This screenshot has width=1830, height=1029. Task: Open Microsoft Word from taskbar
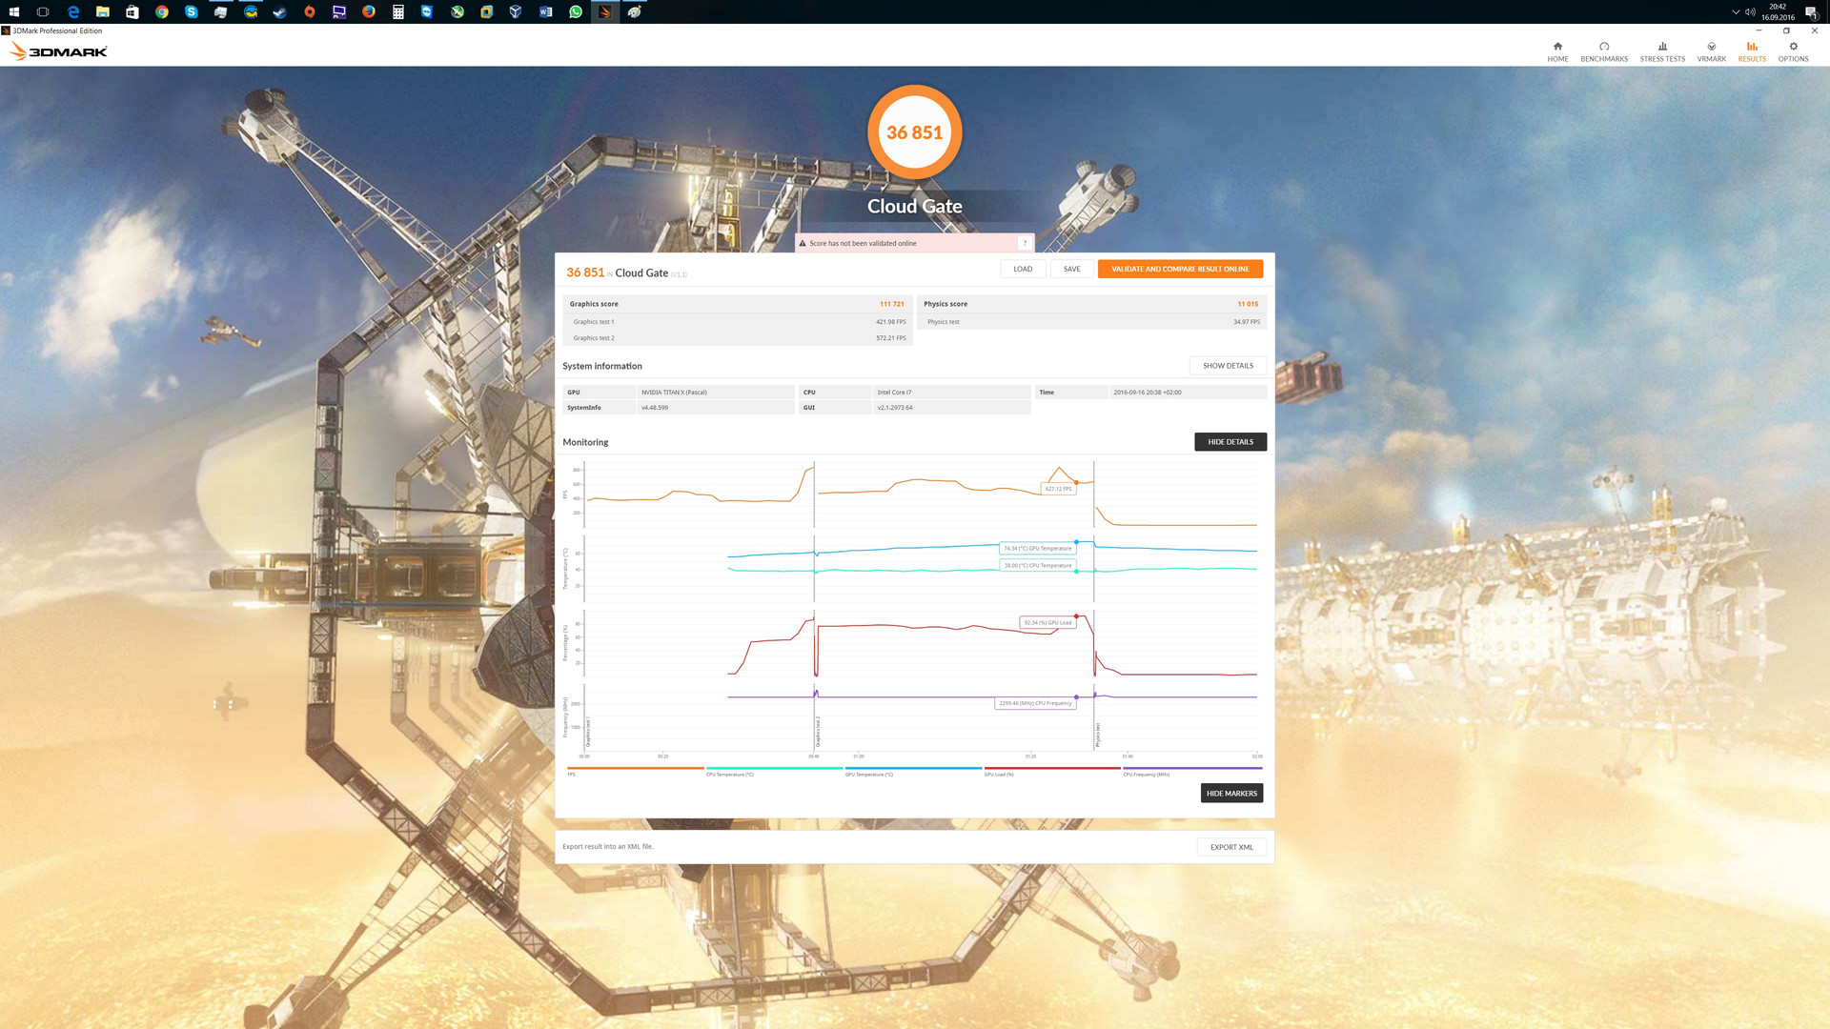[545, 11]
